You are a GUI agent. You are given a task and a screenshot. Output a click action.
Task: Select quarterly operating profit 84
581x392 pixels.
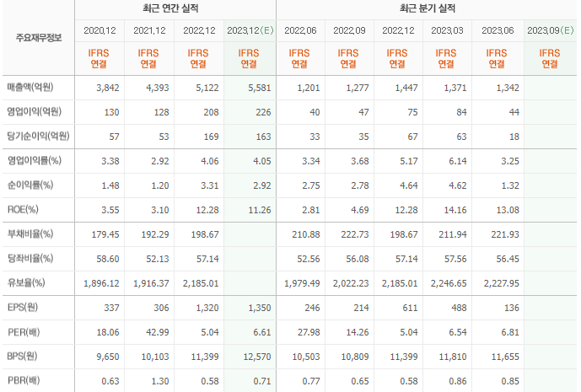461,112
